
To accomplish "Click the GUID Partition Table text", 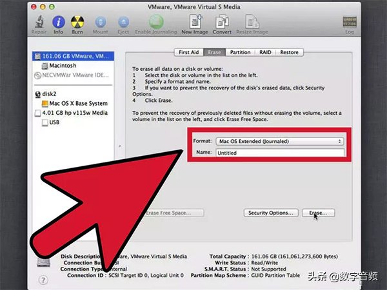I will 275,275.
